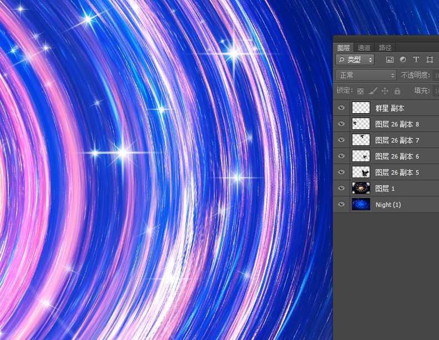This screenshot has height=340, width=439.
Task: Select layer name 图层 26 副本 7
Action: coord(397,140)
